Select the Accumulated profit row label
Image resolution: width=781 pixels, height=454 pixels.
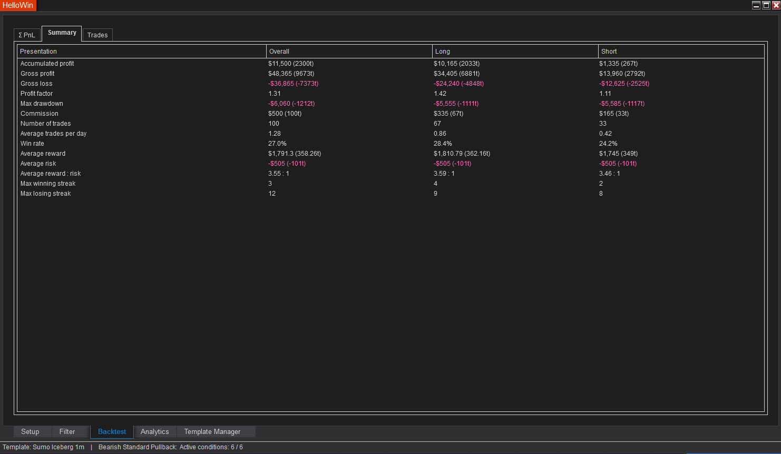pos(47,64)
